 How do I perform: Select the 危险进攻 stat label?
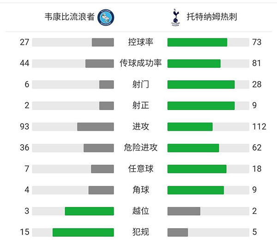coord(140,147)
